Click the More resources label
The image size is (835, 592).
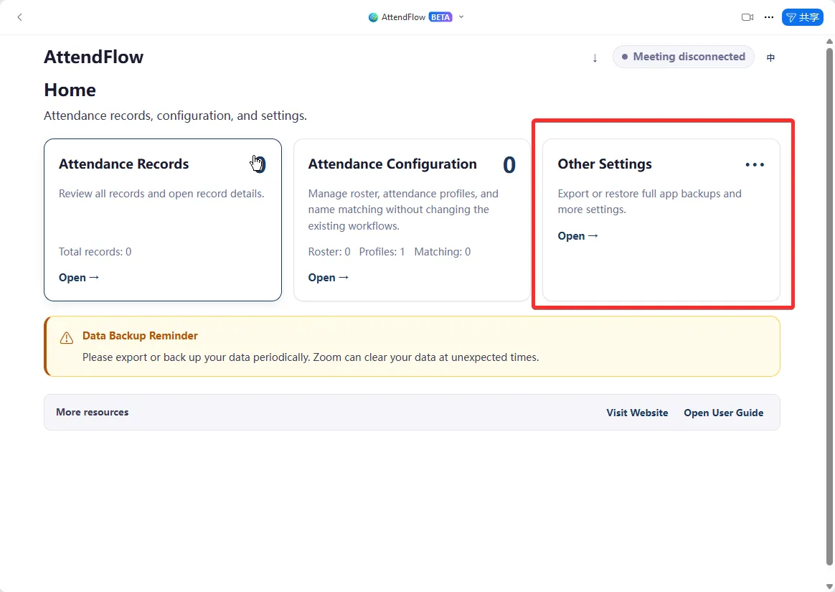[x=92, y=413]
